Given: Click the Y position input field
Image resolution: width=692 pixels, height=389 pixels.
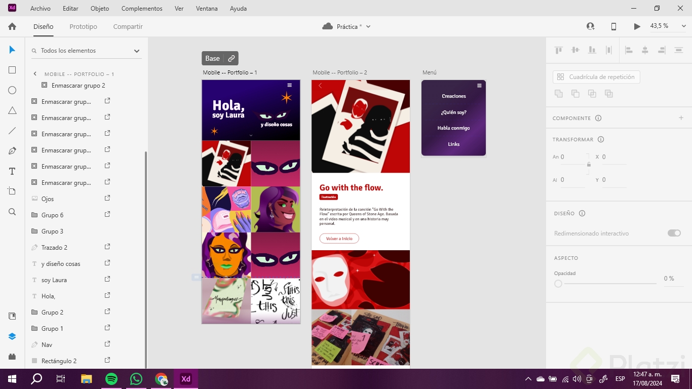Looking at the screenshot, I should tap(613, 180).
